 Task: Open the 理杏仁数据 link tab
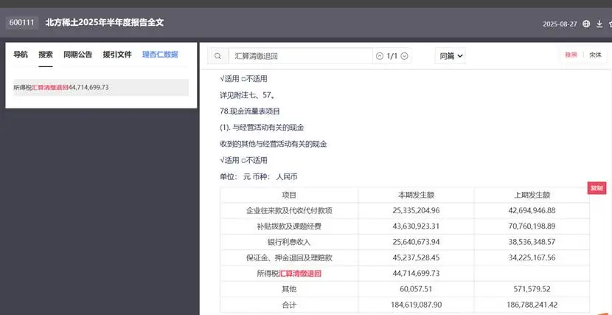[160, 55]
